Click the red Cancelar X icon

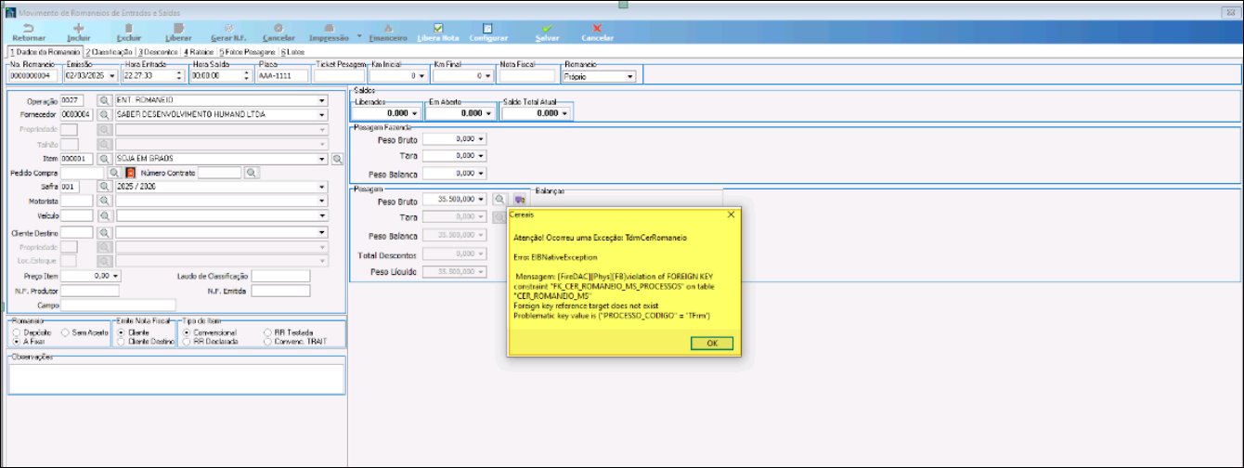(x=597, y=28)
